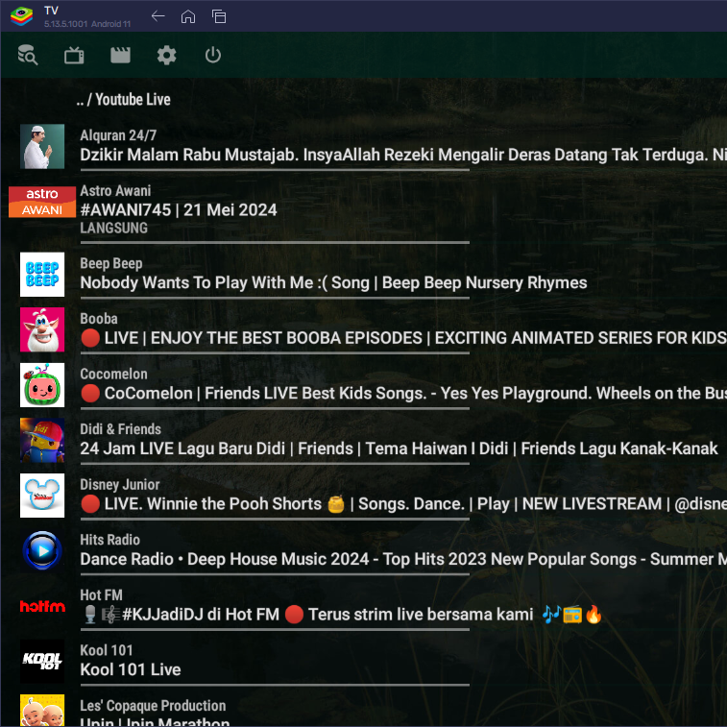The width and height of the screenshot is (727, 727).
Task: Select the Disney Junior logo thumbnail
Action: [x=42, y=496]
